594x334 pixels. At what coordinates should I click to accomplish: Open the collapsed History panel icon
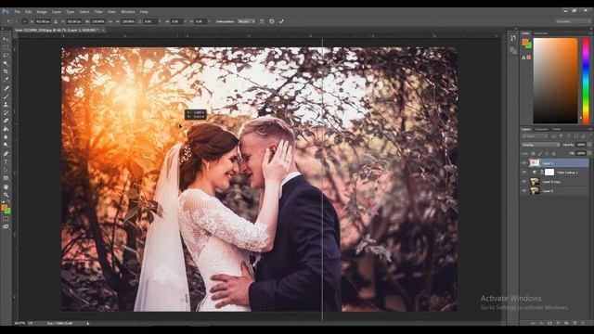coord(513,38)
